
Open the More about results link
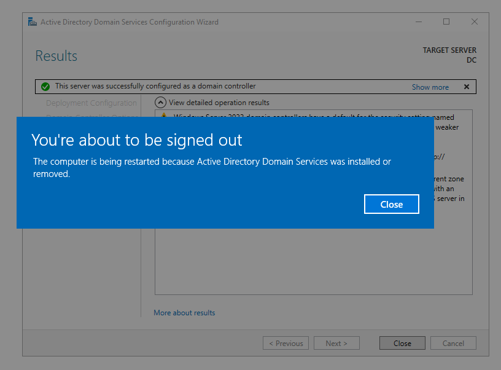[x=184, y=313]
